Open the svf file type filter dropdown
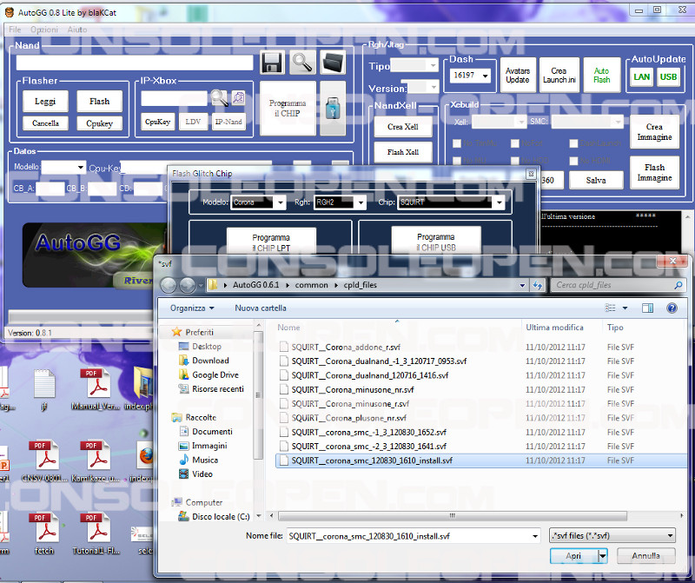This screenshot has width=695, height=583. [x=612, y=536]
